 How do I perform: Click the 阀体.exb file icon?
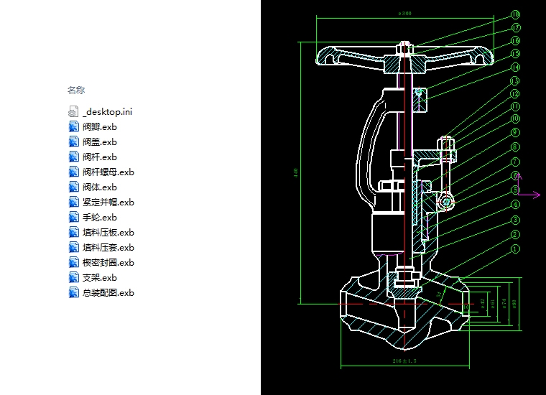(73, 187)
